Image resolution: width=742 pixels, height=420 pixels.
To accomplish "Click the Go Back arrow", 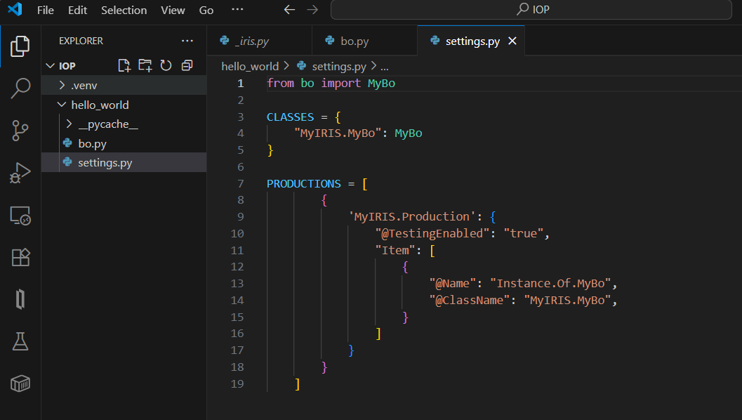I will (x=289, y=10).
